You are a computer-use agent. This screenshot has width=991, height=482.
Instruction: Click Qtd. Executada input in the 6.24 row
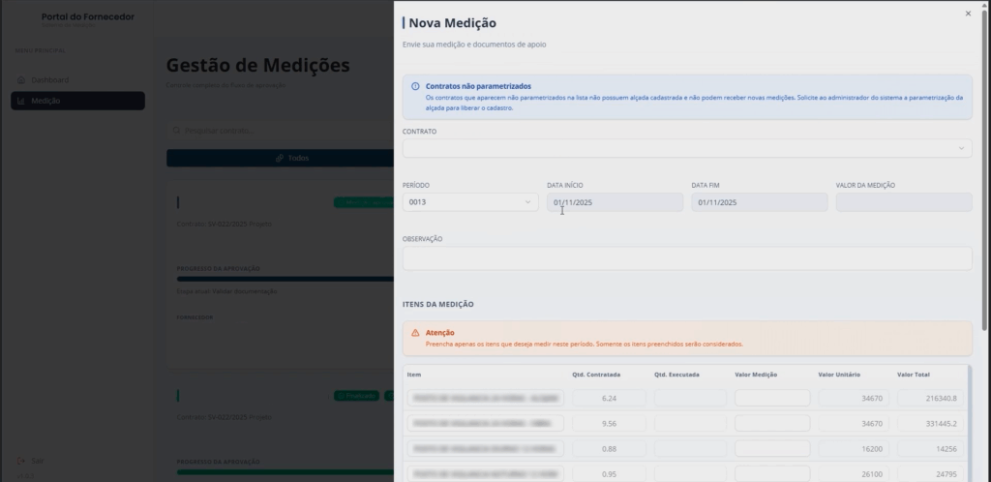pos(690,398)
